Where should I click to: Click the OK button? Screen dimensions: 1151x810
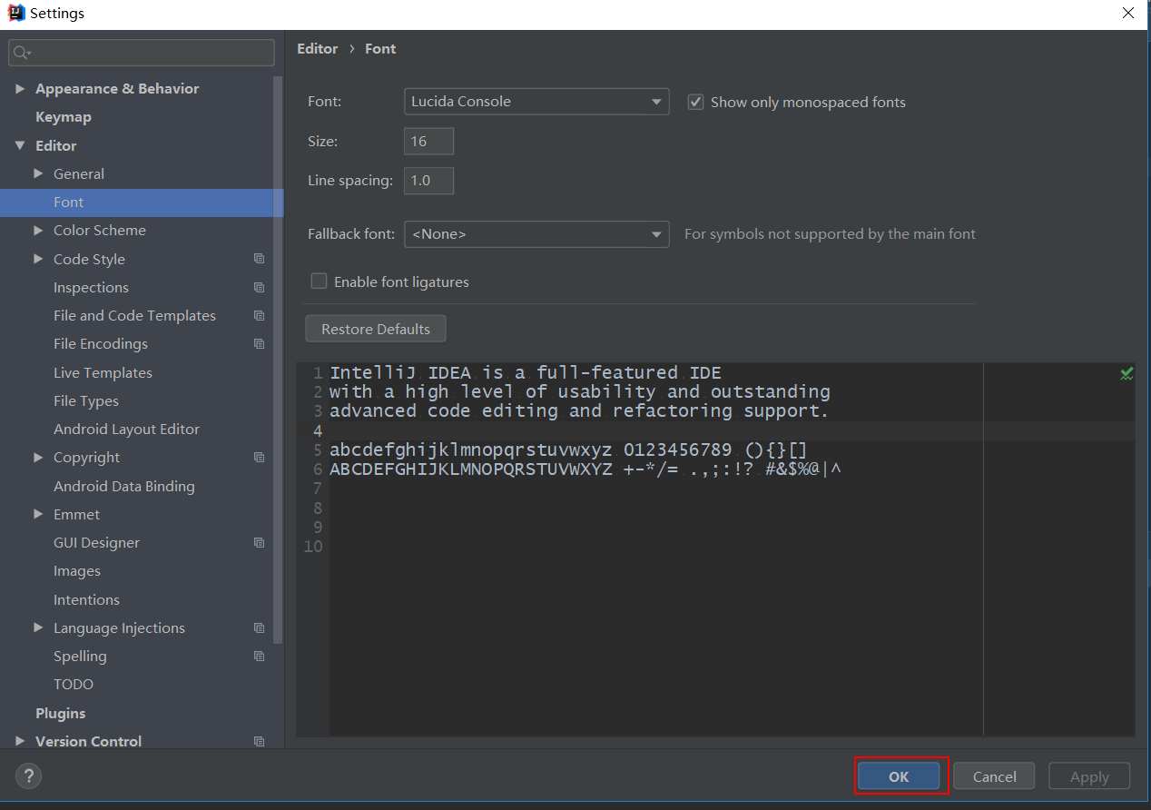point(899,776)
